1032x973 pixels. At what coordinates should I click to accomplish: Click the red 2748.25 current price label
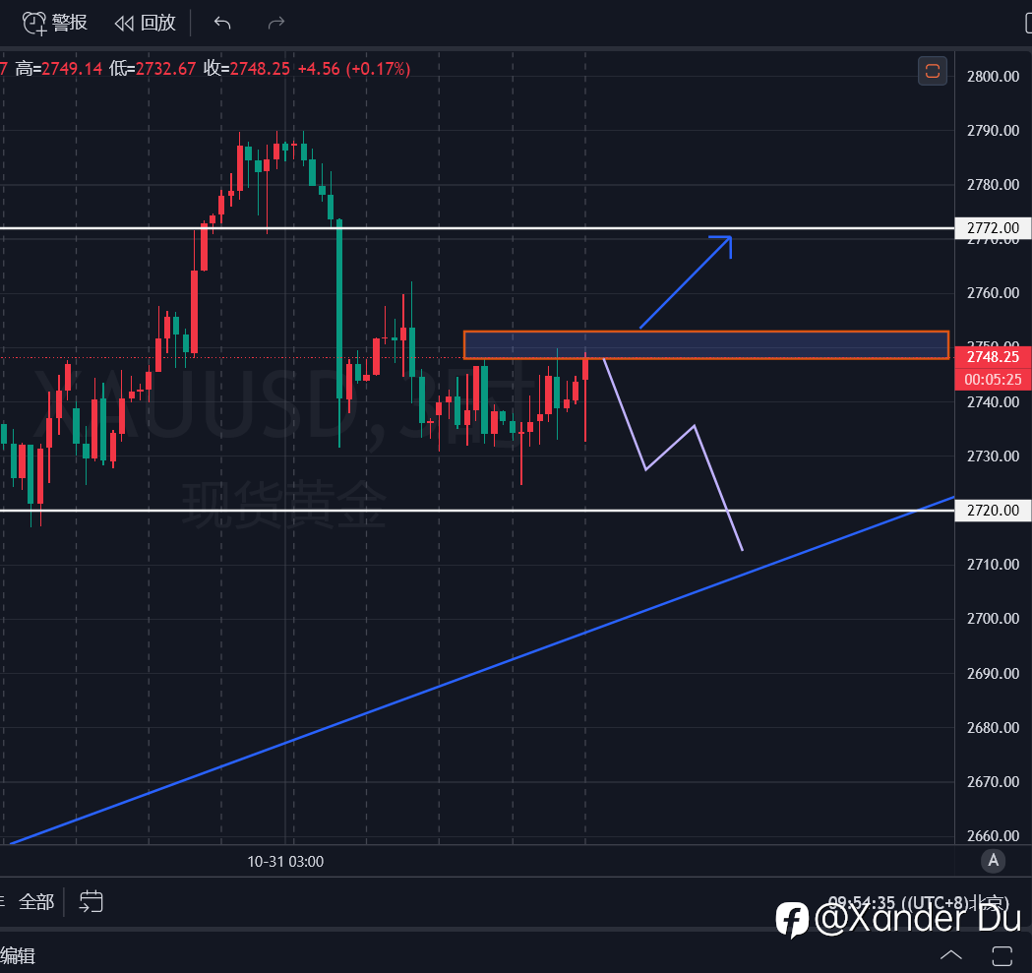click(x=993, y=357)
